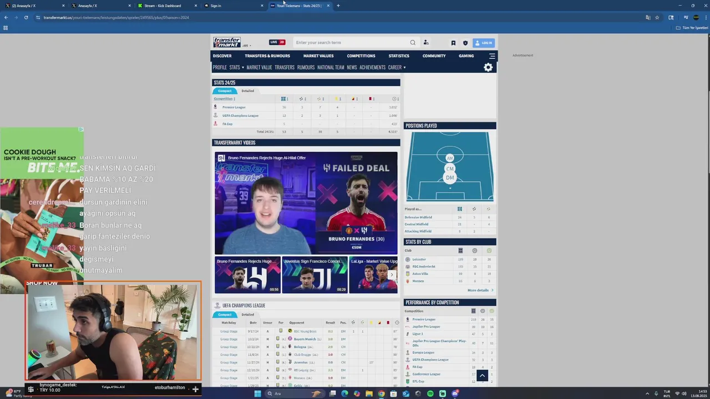Close the cookie dough advertisement
Image resolution: width=710 pixels, height=399 pixels.
[81, 130]
